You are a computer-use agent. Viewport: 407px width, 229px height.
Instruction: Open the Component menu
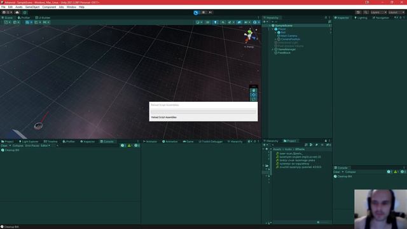pyautogui.click(x=49, y=7)
